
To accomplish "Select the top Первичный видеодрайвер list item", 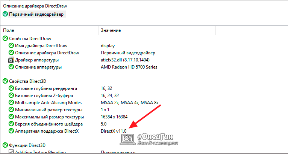I will point(36,14).
